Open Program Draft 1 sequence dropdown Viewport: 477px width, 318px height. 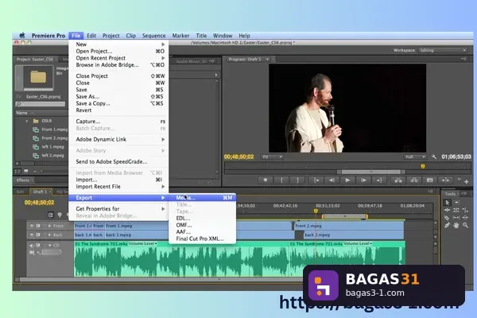(267, 59)
